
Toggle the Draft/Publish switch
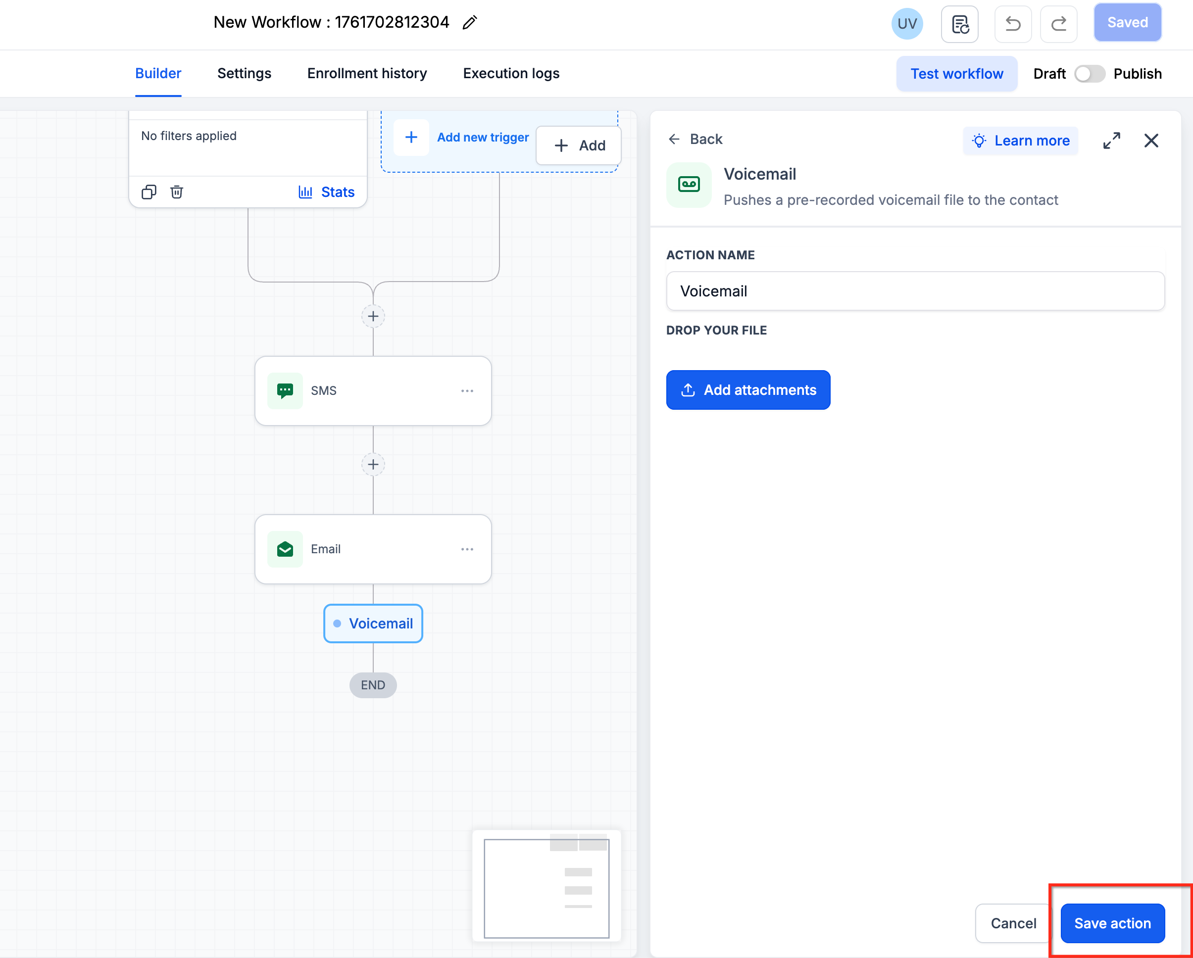(x=1090, y=74)
